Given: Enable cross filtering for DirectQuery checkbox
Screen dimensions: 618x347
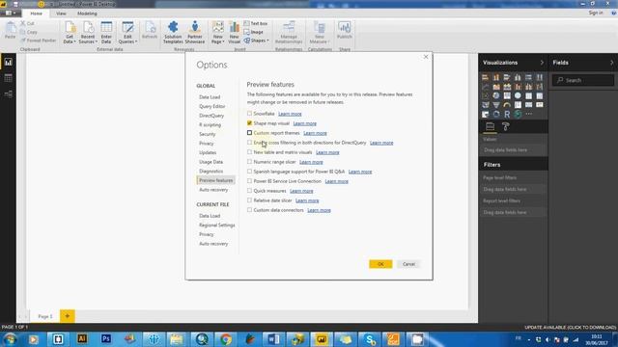Looking at the screenshot, I should 249,143.
